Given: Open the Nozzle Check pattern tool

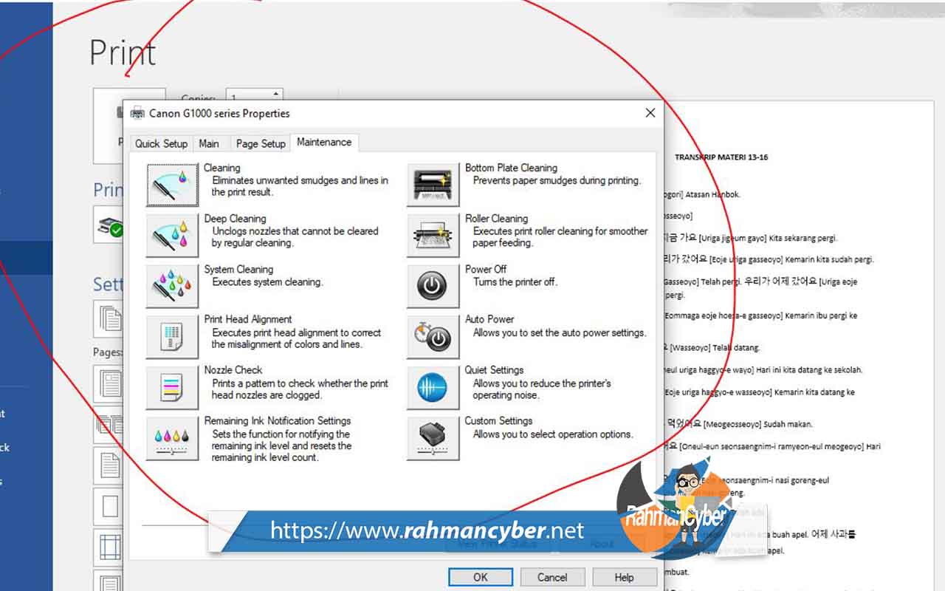Looking at the screenshot, I should 171,386.
